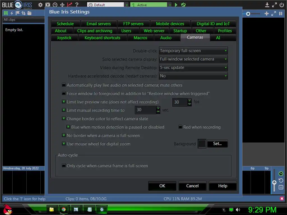Open the schedule clock icon in toolbar
This screenshot has height=215, width=287.
tap(55, 5)
